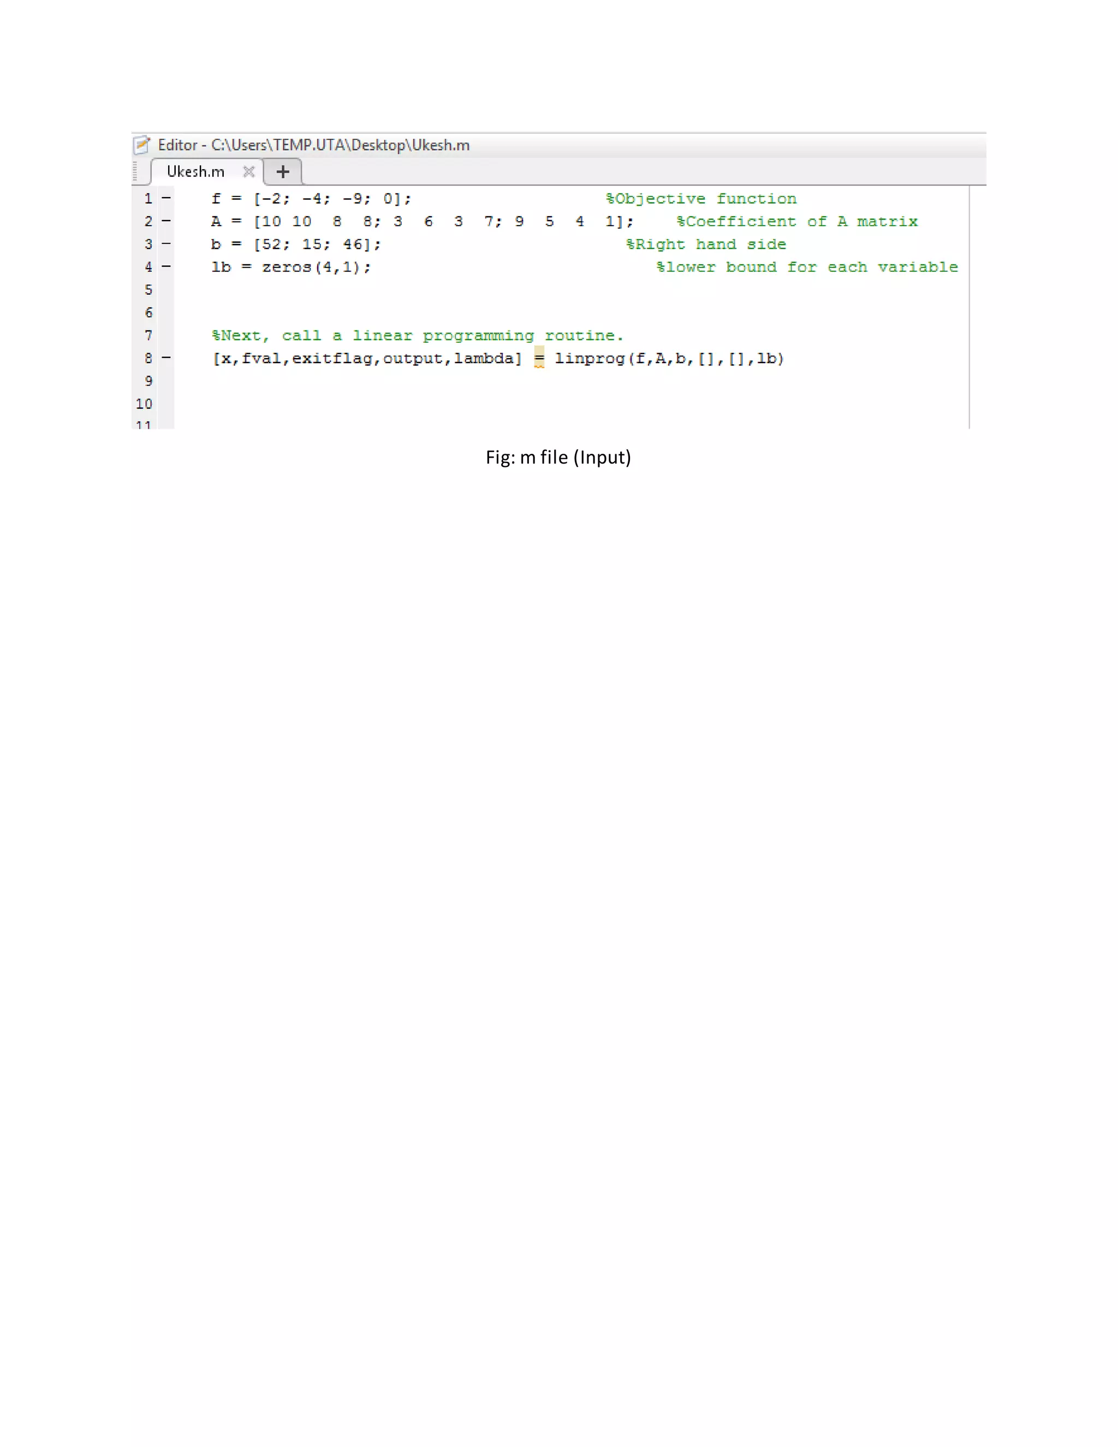Click '%Next, call a linear programming routine.' comment
Image resolution: width=1118 pixels, height=1447 pixels.
(418, 336)
